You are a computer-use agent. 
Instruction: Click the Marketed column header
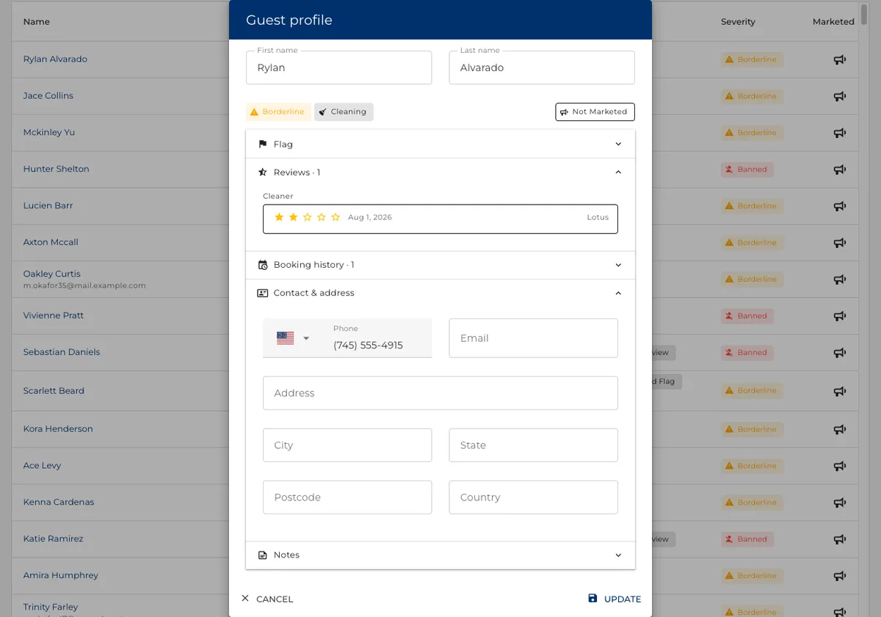click(x=833, y=22)
